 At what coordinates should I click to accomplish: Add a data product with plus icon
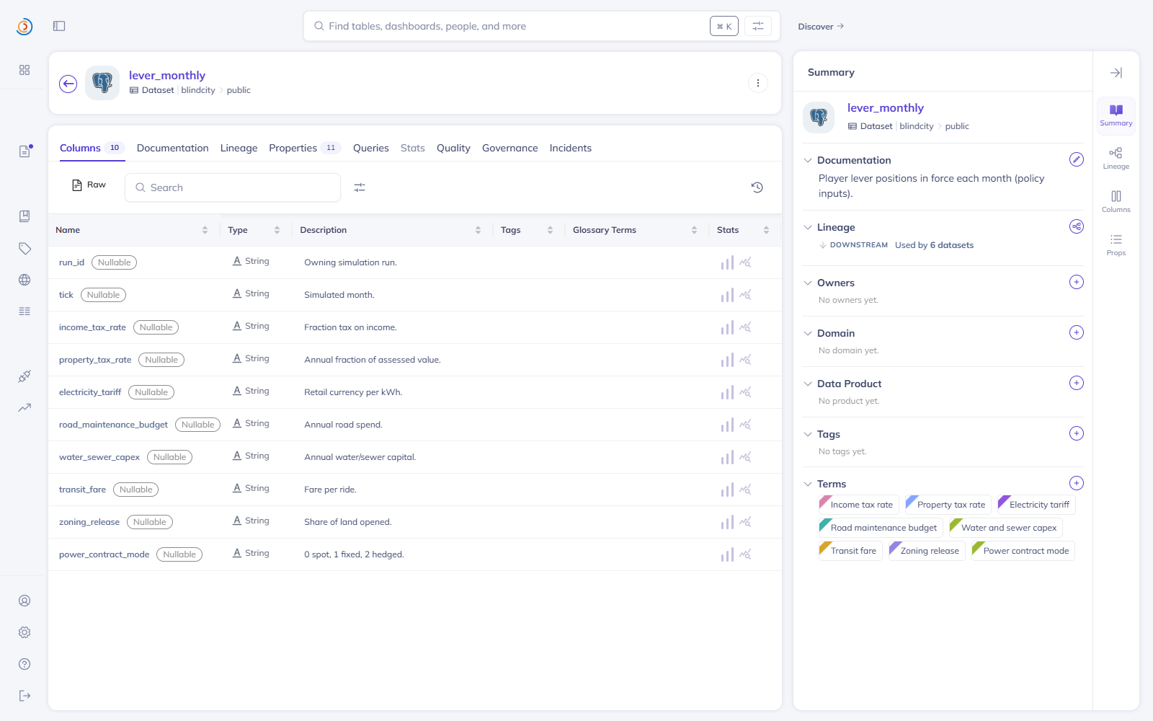pos(1077,383)
